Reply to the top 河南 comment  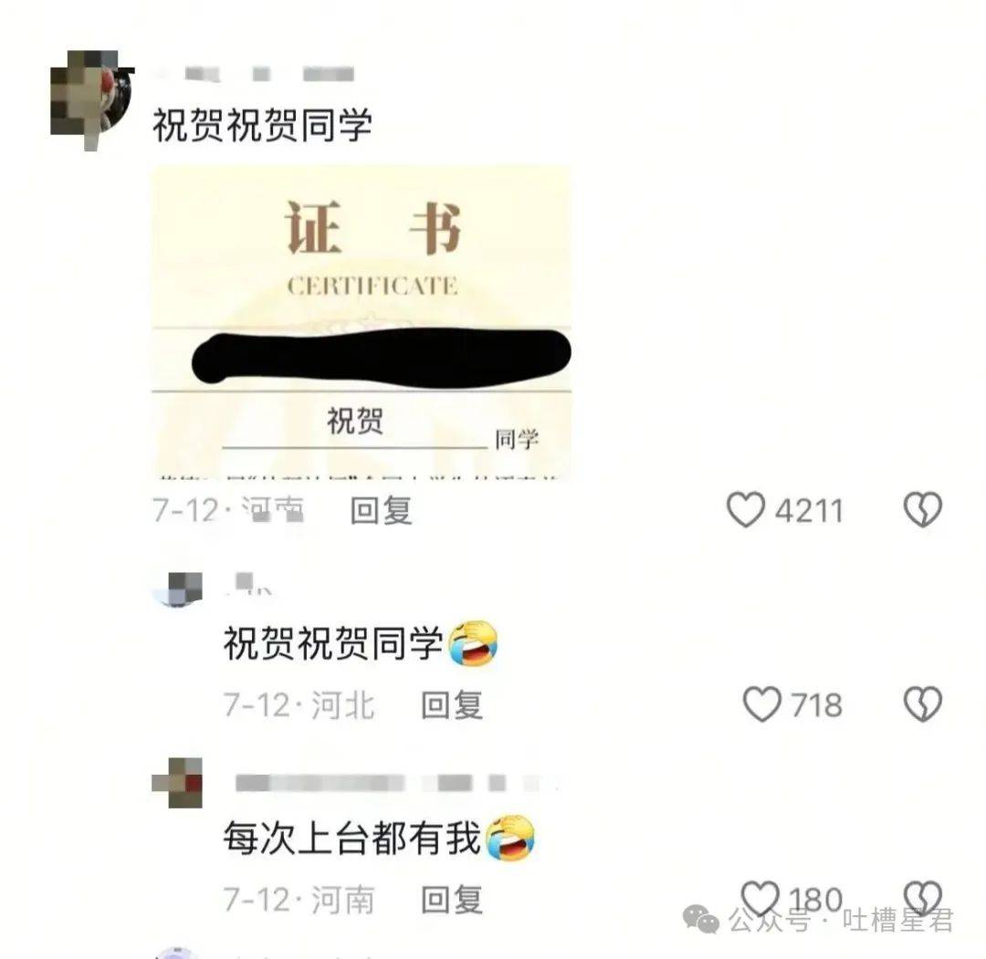click(381, 510)
